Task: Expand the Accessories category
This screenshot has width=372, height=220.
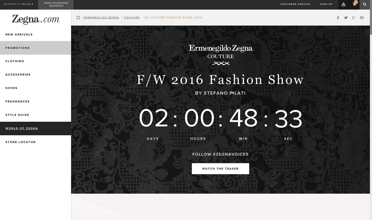Action: click(x=35, y=74)
